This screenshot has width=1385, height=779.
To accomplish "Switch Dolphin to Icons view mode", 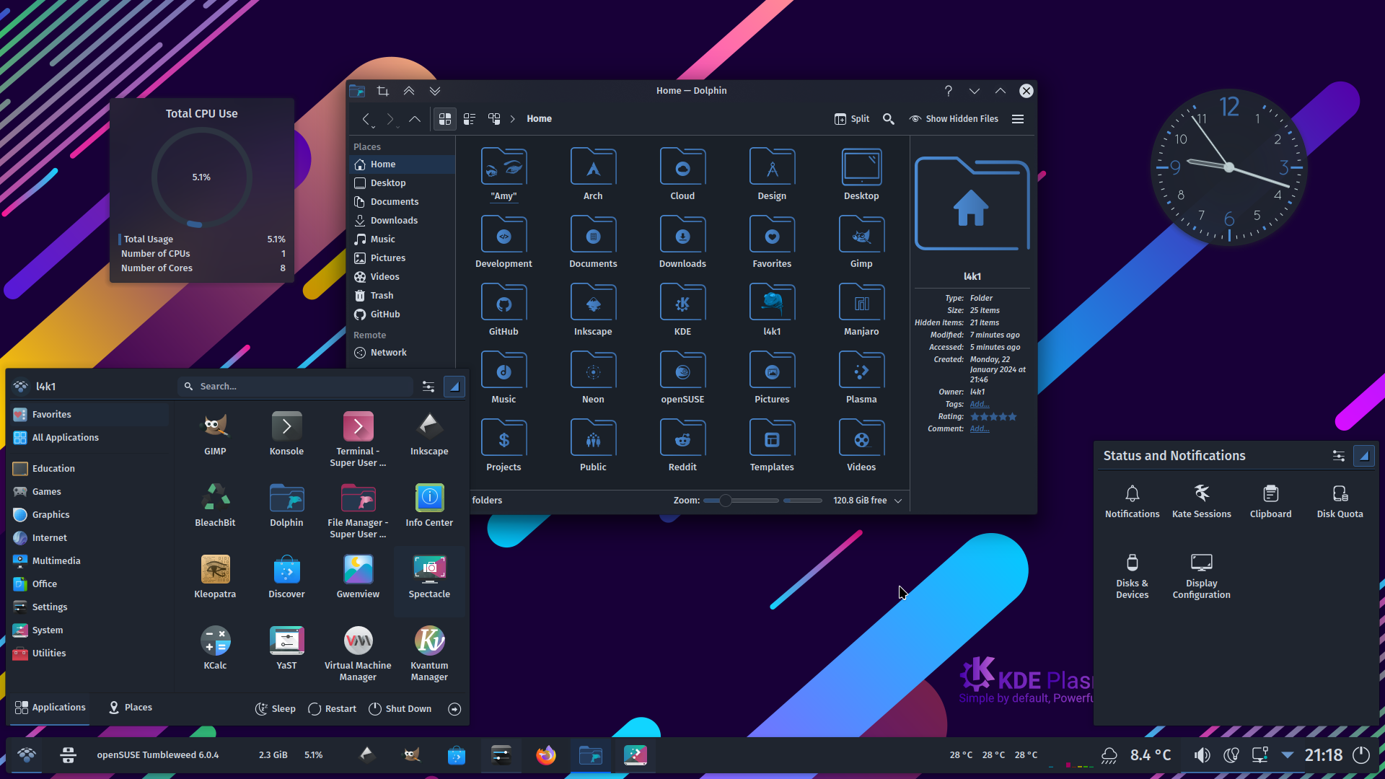I will coord(445,119).
